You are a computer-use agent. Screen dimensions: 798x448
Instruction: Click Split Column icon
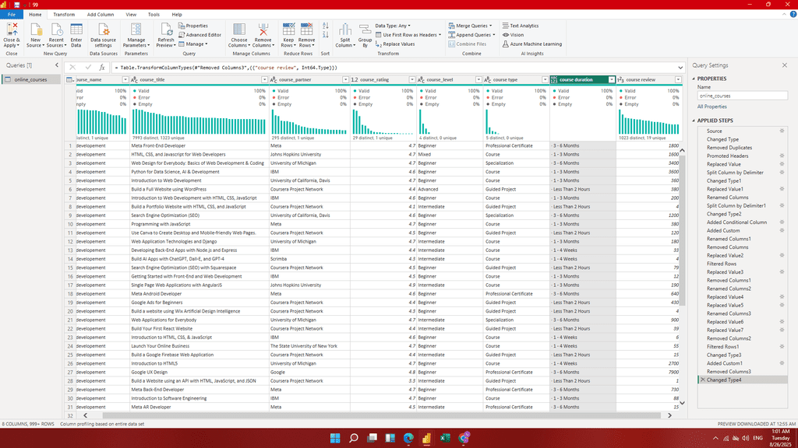coord(345,30)
